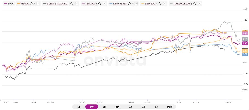Remove NASDAQ 100 from the chart
Viewport: 249px width, 110px height.
[199, 4]
